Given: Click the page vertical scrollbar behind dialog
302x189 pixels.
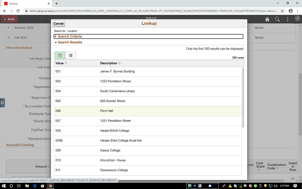Looking at the screenshot, I should [x=300, y=104].
